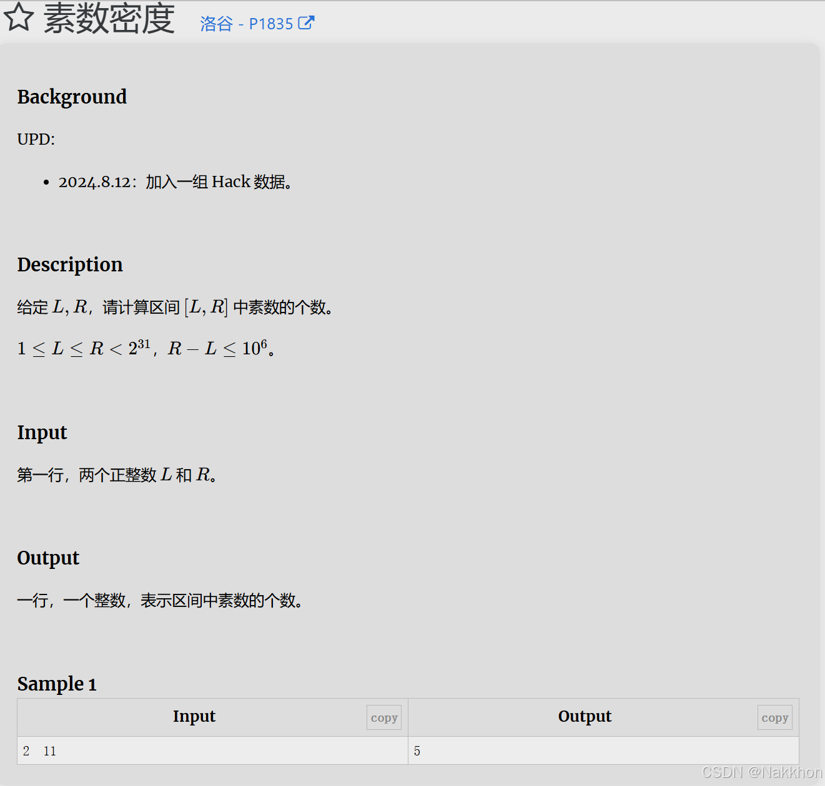Select the sample output value 5
This screenshot has height=786, width=825.
(417, 751)
